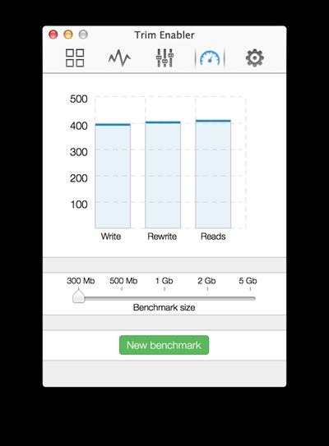Close the Trim Enabler window
The image size is (329, 446).
point(53,34)
